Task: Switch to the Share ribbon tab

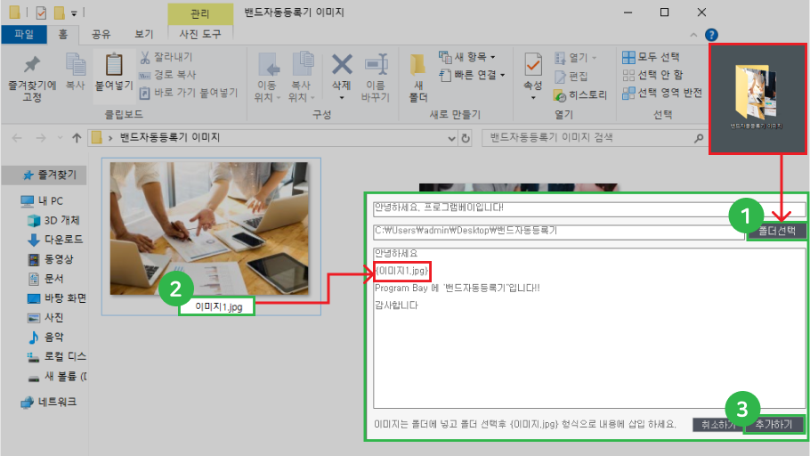Action: (x=101, y=35)
